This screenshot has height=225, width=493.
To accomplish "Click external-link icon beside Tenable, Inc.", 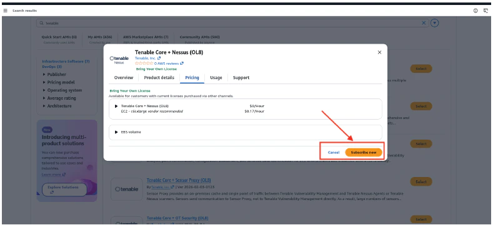I will [x=159, y=58].
